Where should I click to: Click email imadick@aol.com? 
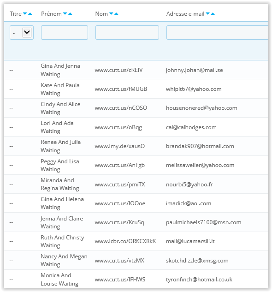pos(189,203)
